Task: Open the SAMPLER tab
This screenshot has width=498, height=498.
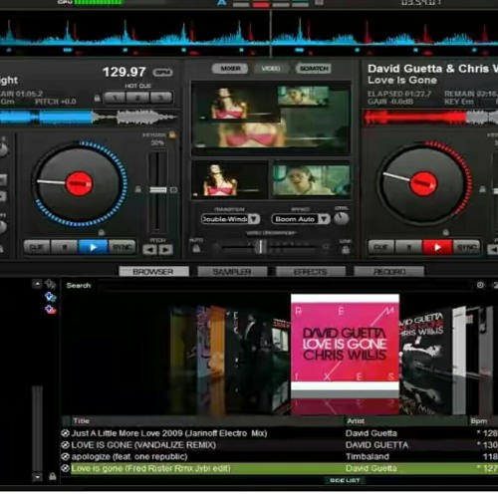Action: coord(232,272)
